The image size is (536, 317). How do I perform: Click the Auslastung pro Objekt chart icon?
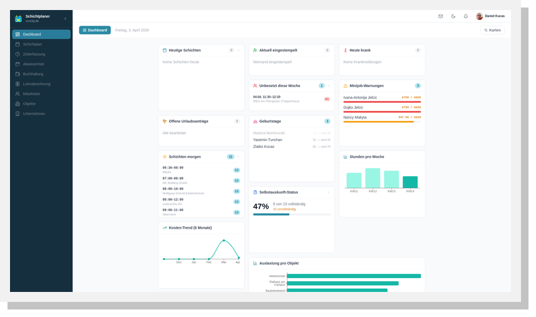(x=255, y=263)
